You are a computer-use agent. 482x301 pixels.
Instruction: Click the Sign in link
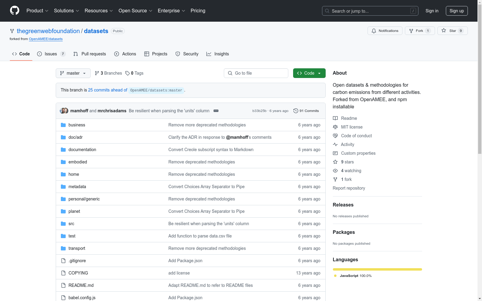coord(432,11)
